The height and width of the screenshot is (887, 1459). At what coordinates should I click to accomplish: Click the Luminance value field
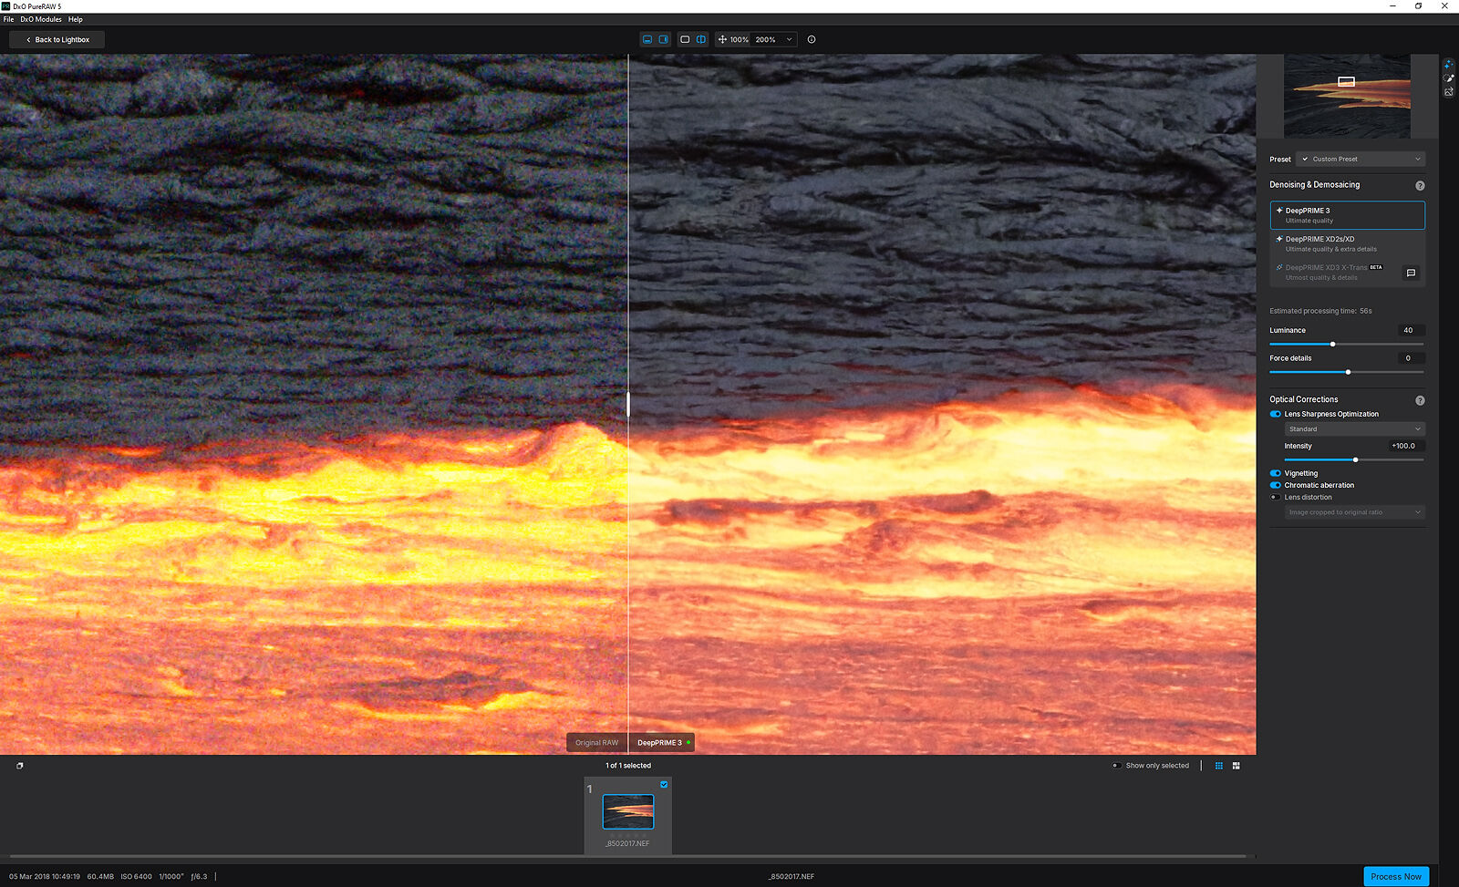pyautogui.click(x=1411, y=330)
